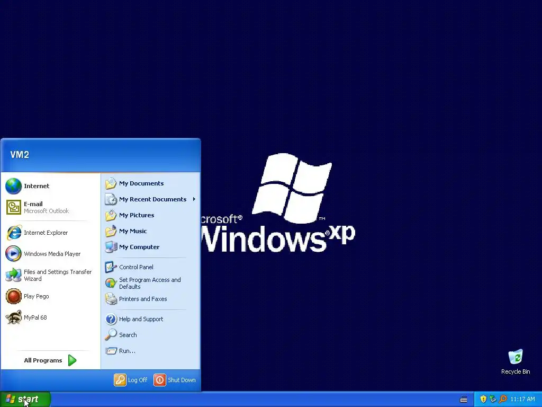Click the Search magnifier icon in Start menu
This screenshot has width=542, height=407.
point(111,335)
